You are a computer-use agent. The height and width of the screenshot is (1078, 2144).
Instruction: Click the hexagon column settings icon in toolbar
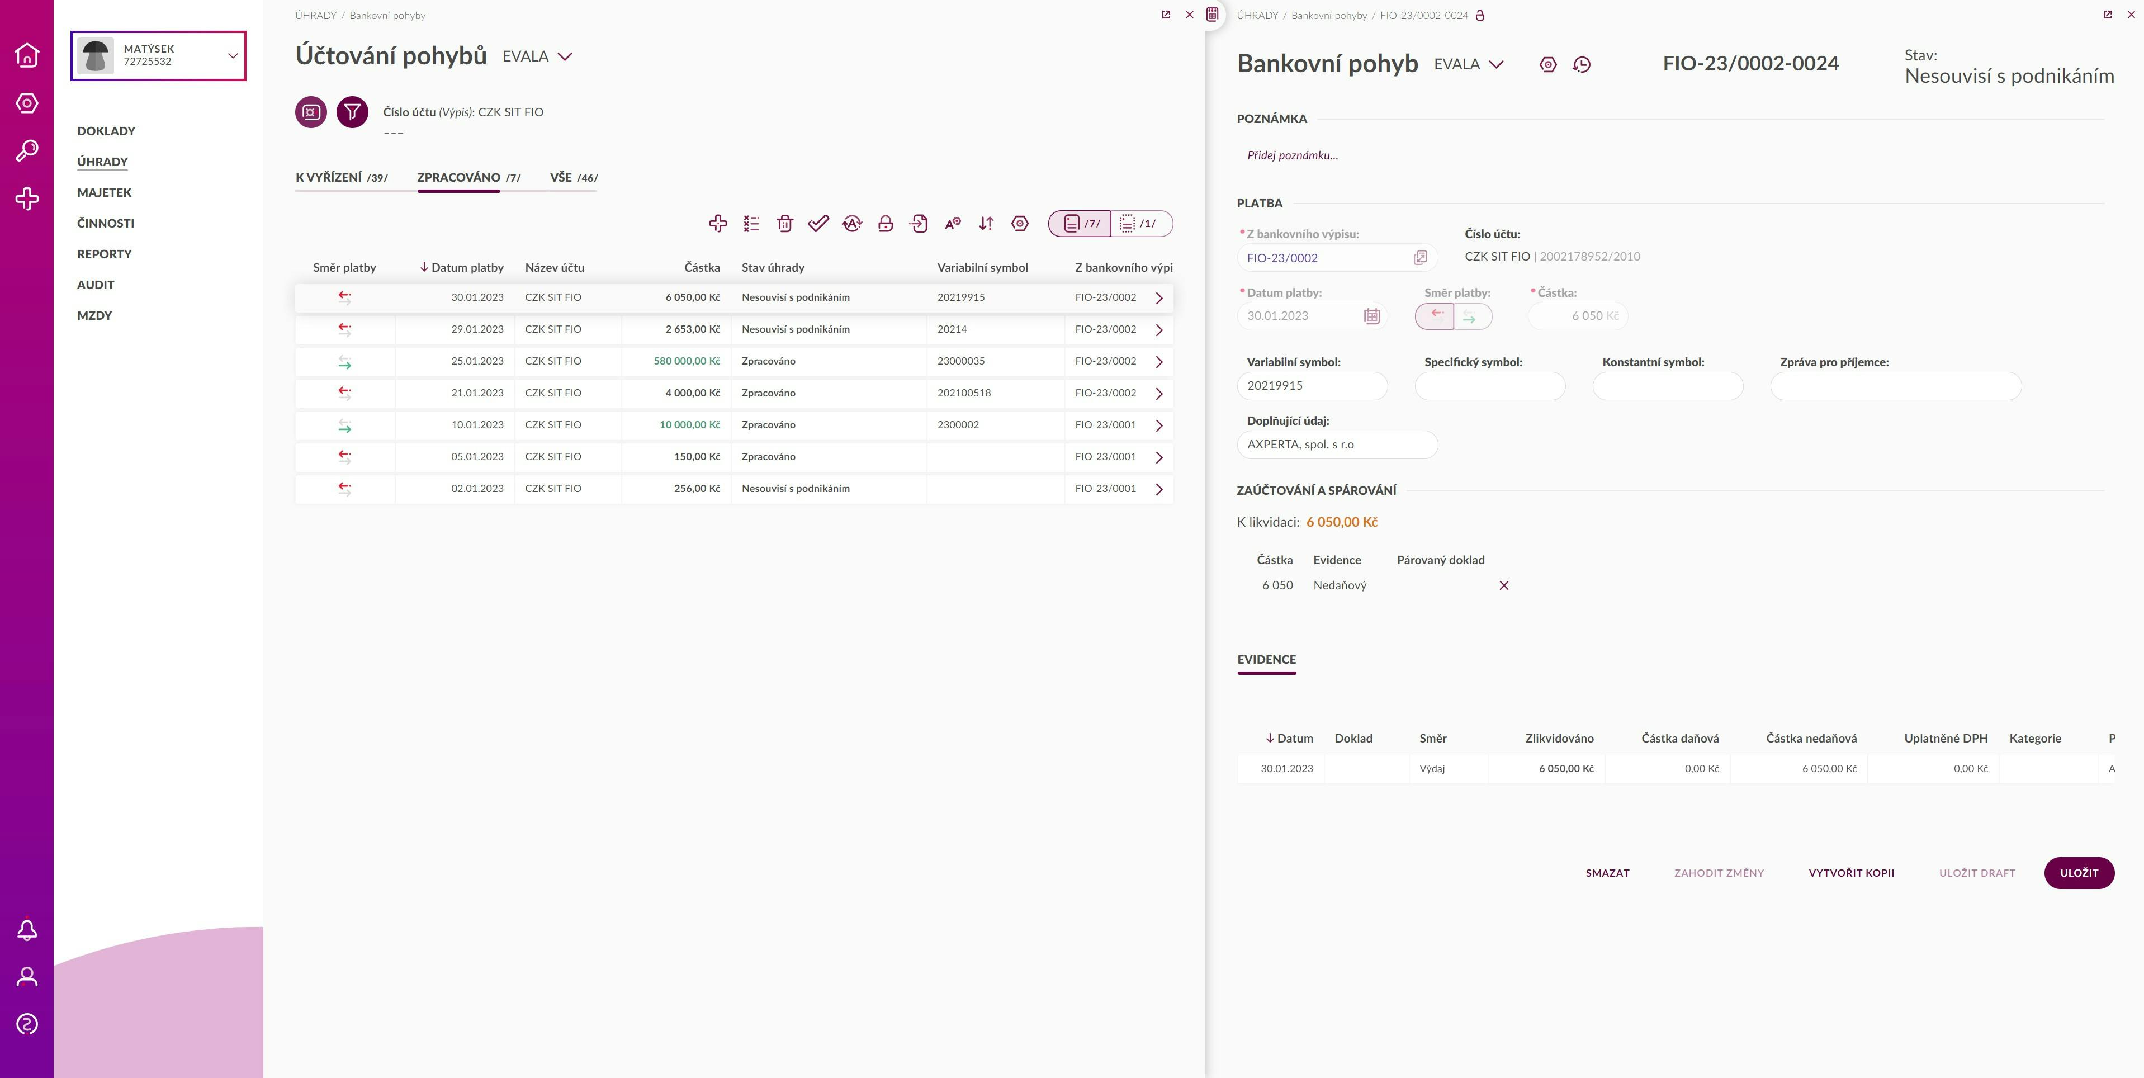[1020, 223]
